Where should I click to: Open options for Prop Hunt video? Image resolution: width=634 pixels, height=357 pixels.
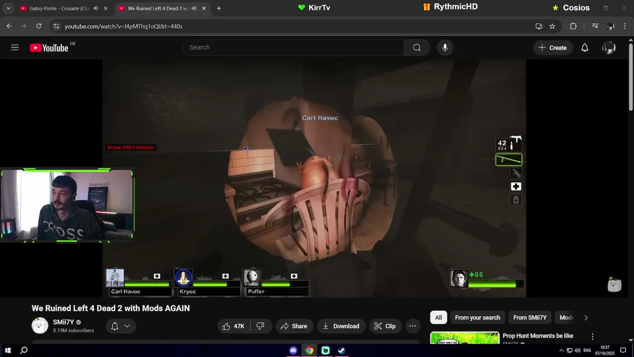pos(592,336)
